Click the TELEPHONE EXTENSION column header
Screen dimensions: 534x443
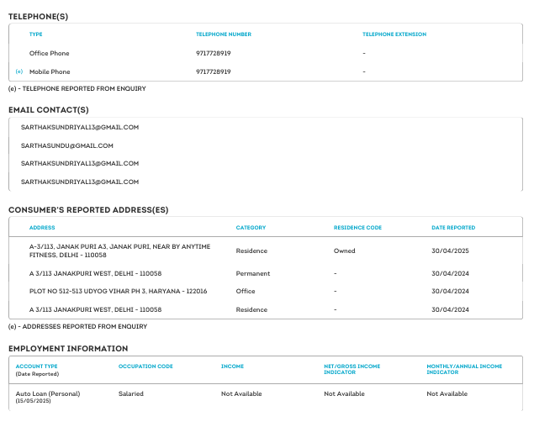394,34
